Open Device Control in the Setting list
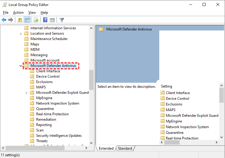The height and width of the screenshot is (158, 225). click(x=177, y=99)
